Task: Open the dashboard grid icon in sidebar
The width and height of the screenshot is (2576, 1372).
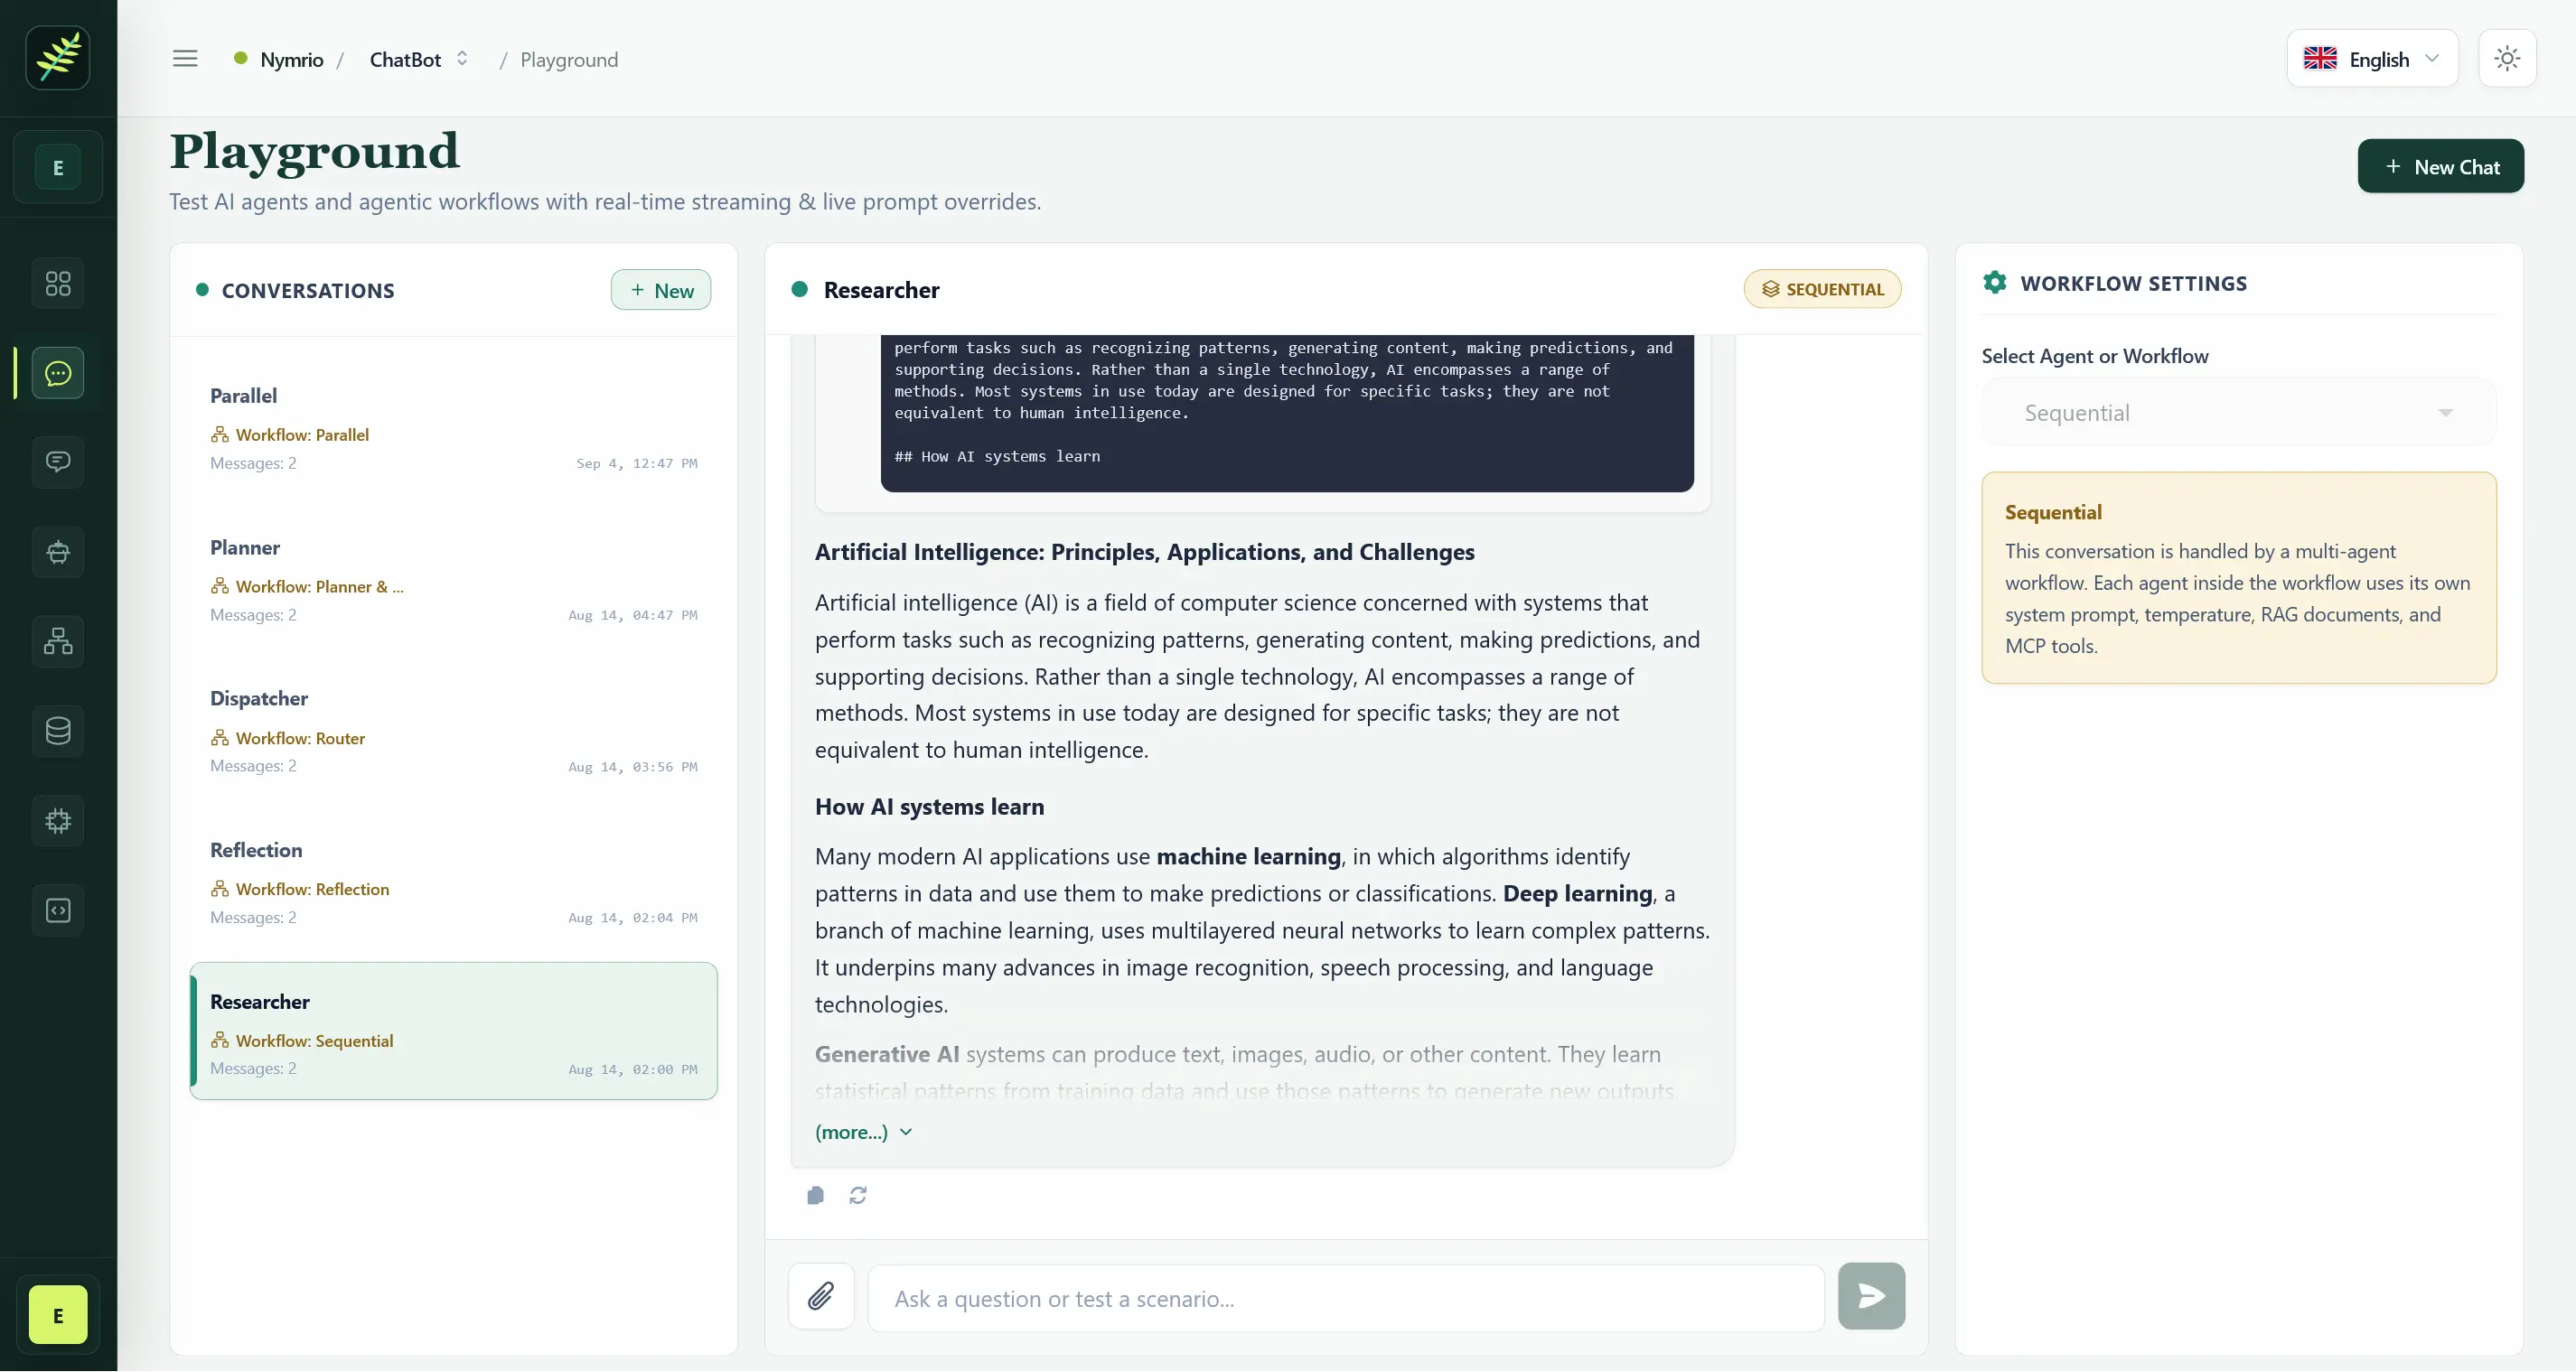Action: point(58,284)
